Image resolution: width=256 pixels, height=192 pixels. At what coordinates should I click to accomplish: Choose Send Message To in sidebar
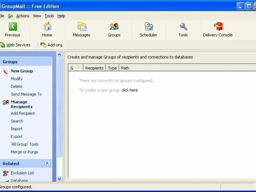pyautogui.click(x=26, y=94)
